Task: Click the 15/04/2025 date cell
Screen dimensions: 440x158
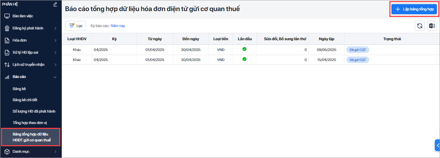Action: [326, 60]
